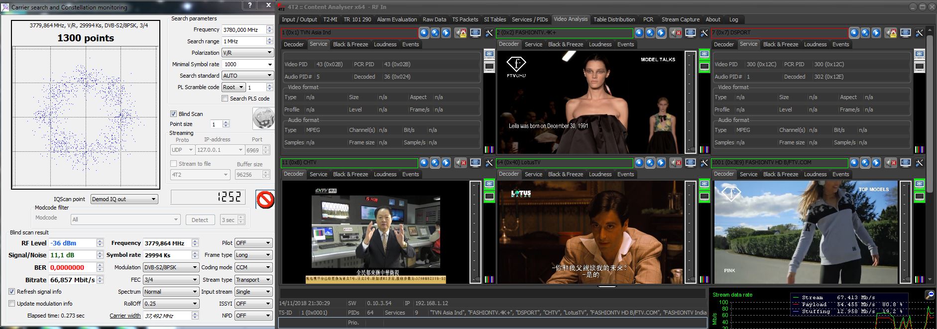Click the FASHIONTV.4K+ video preview

[590, 102]
